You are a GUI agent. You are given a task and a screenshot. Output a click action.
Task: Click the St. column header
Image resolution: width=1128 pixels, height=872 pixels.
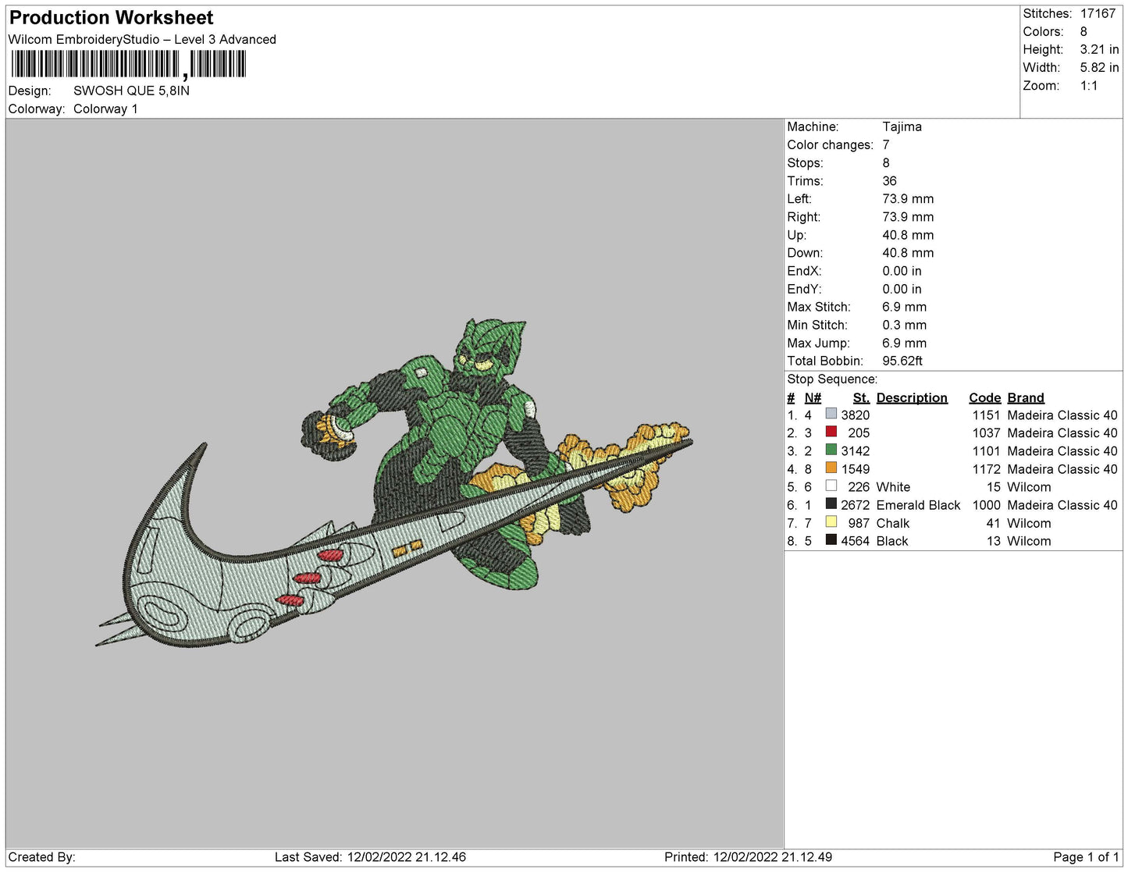pyautogui.click(x=860, y=397)
